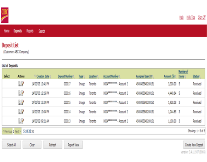Screen dimensions: 207x162
Task: Open the Search menu
Action: pyautogui.click(x=42, y=31)
